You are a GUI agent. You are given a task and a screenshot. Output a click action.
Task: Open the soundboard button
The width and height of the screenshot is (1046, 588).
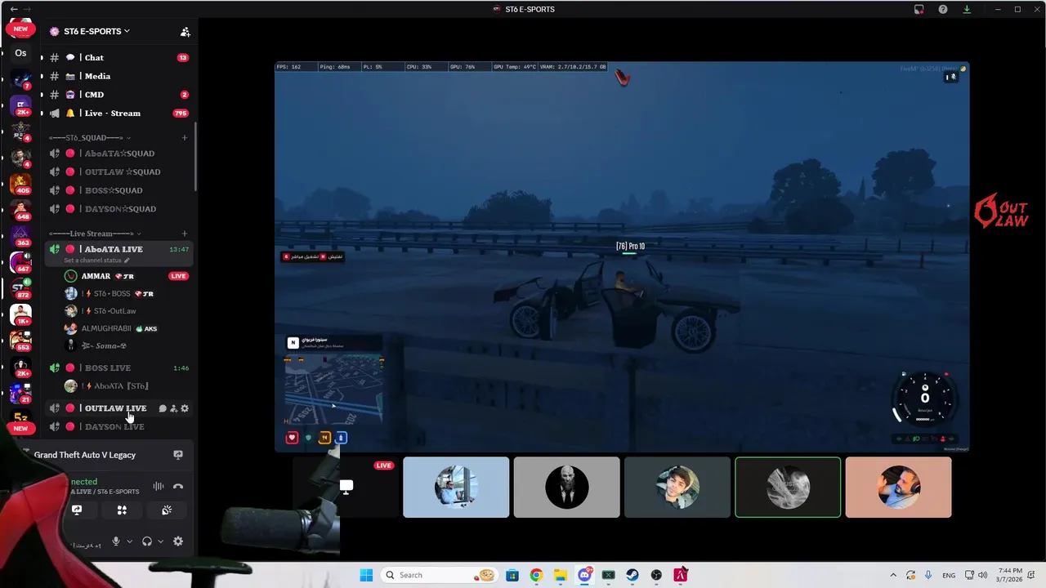(x=167, y=510)
